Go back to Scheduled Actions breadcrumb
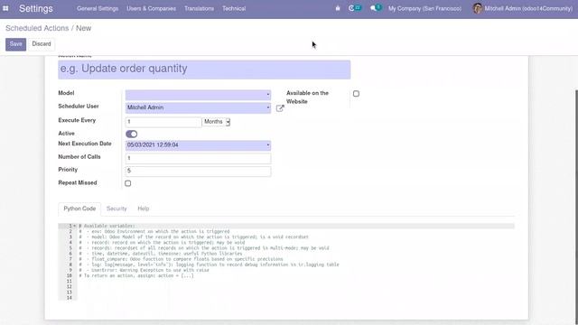Viewport: 578px width, 325px height. 37,28
